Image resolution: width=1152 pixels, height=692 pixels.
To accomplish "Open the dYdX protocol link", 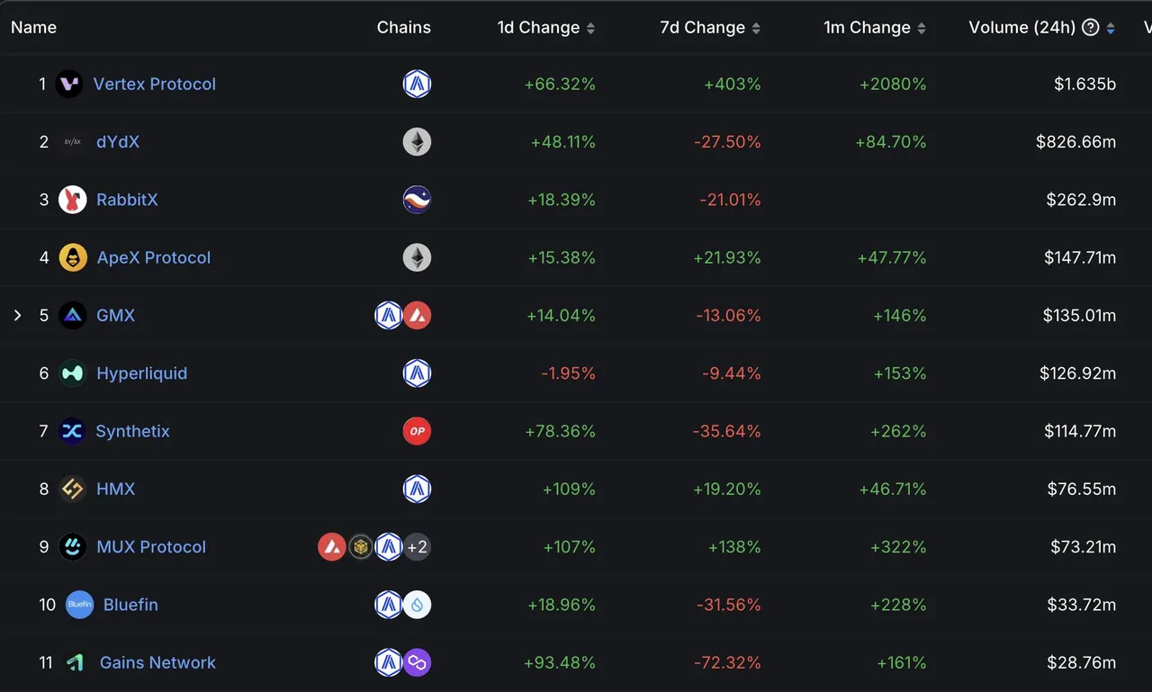I will point(118,142).
